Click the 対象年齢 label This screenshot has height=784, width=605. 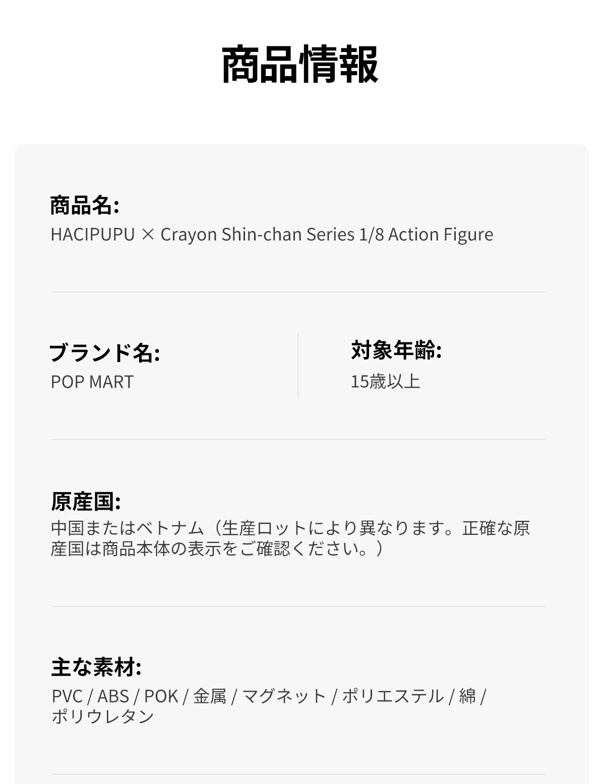(x=396, y=350)
